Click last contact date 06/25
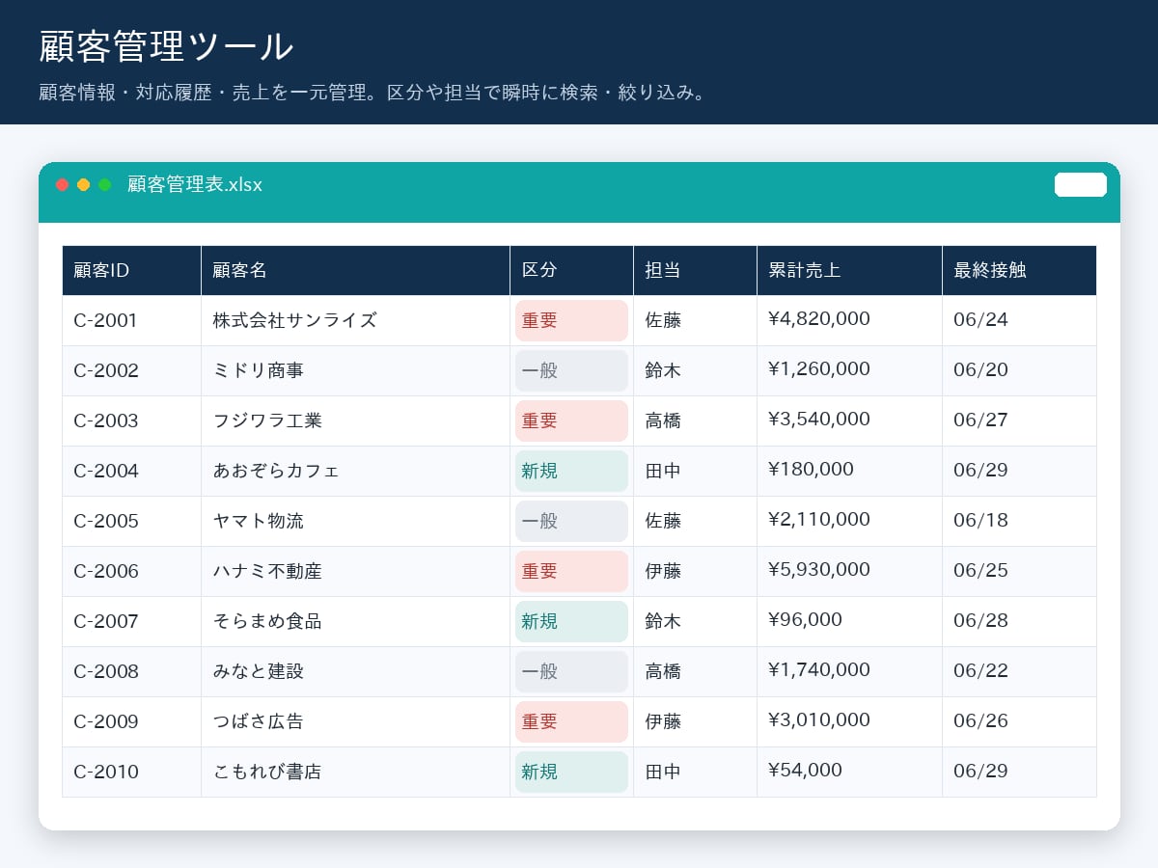This screenshot has height=868, width=1158. (980, 571)
